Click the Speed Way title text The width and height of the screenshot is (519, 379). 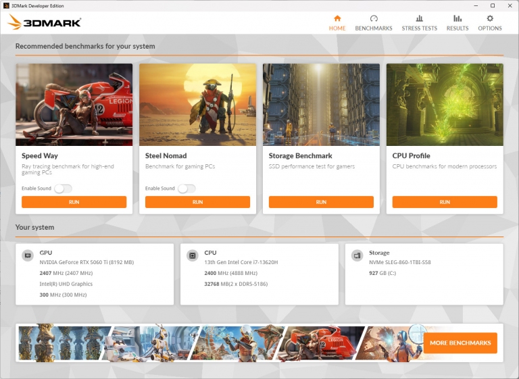(40, 155)
